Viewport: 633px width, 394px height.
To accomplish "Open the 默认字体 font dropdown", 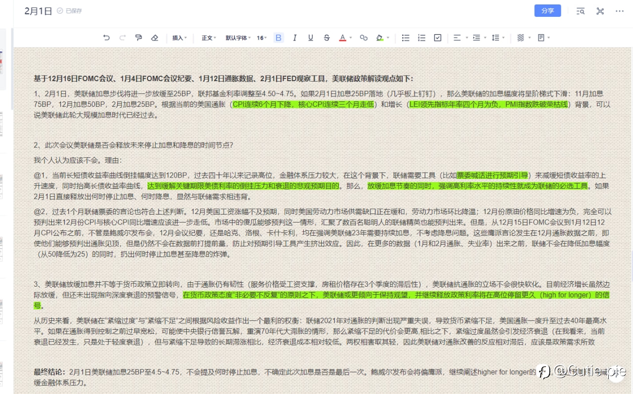I will click(x=238, y=38).
